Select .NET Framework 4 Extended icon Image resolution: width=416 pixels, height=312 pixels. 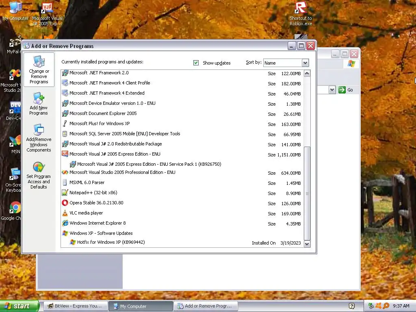click(65, 93)
